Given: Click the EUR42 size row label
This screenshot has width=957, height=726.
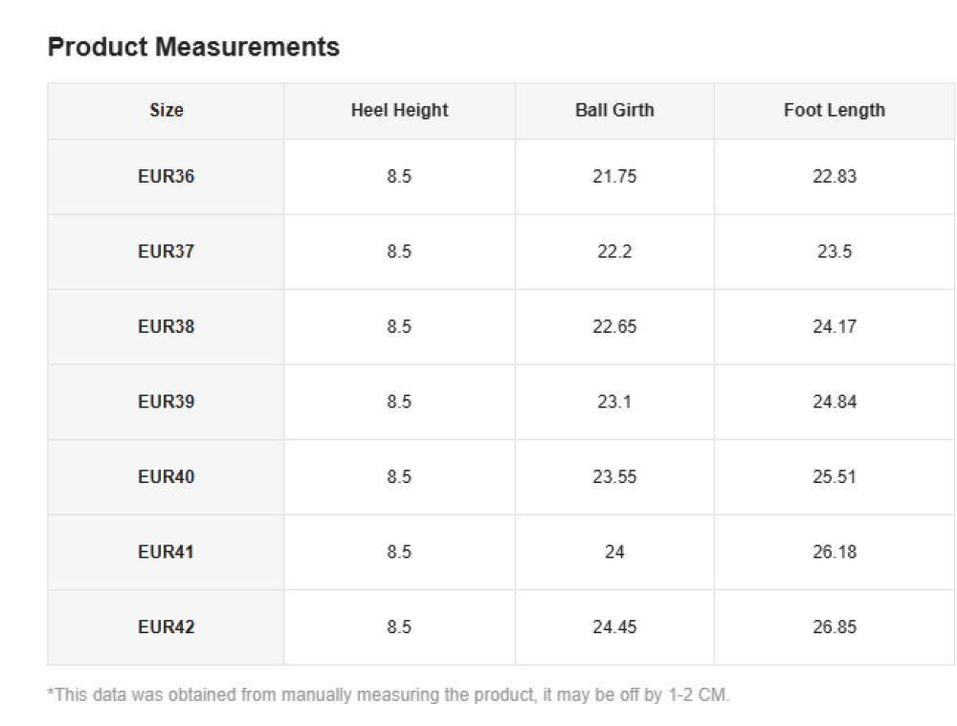Looking at the screenshot, I should tap(166, 627).
